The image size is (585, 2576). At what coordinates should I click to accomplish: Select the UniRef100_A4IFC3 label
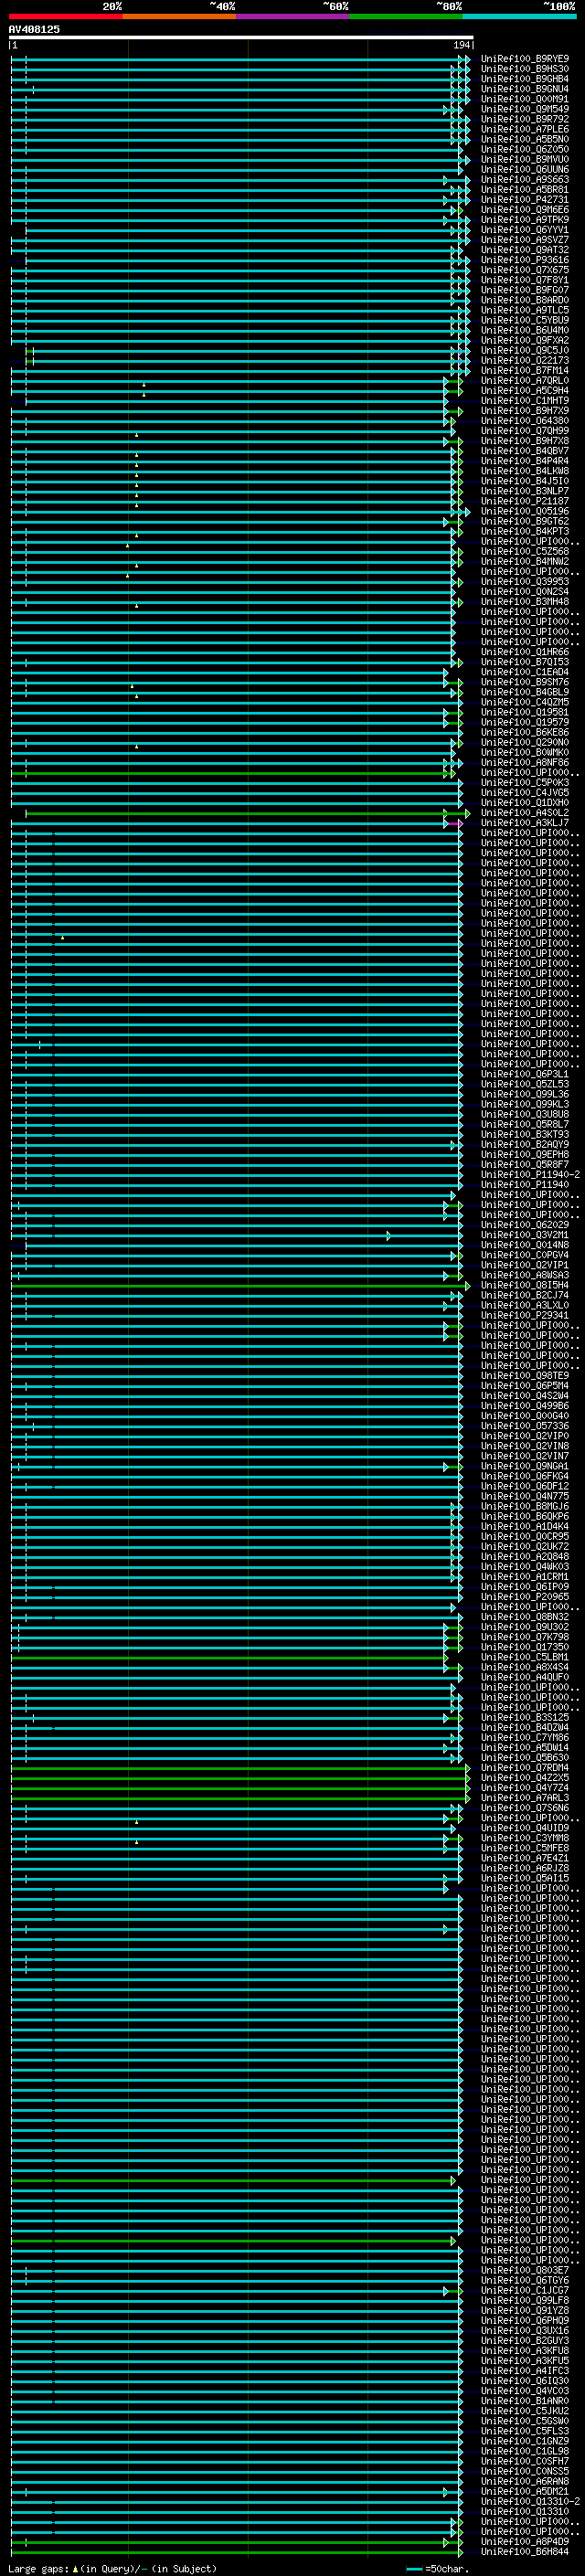525,2370
